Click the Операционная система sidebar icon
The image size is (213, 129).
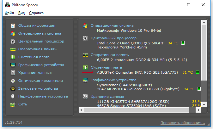tap(13, 33)
